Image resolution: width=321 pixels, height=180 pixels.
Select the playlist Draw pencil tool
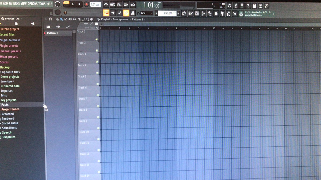click(x=57, y=19)
